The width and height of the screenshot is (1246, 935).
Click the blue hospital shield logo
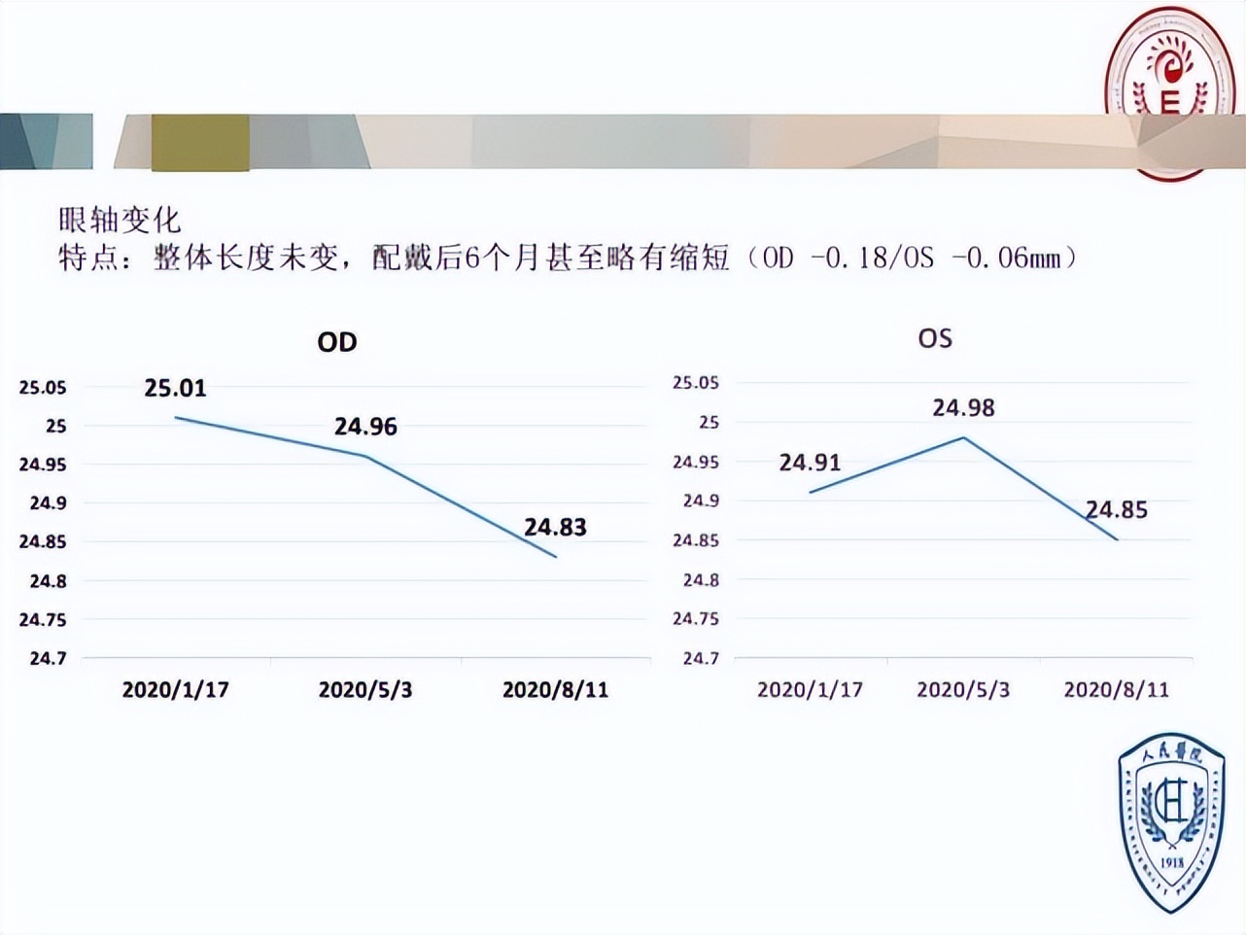coord(1172,822)
